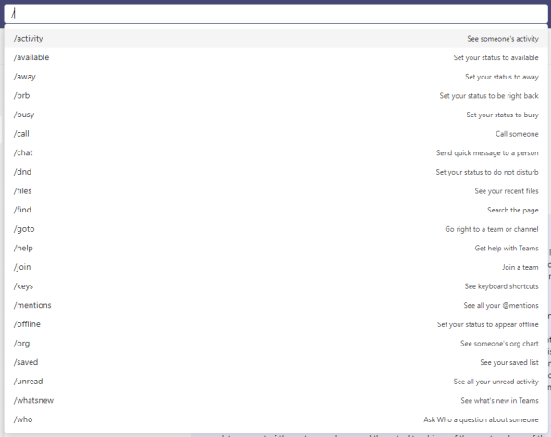Pick the /brb command
This screenshot has width=551, height=437.
(x=275, y=95)
